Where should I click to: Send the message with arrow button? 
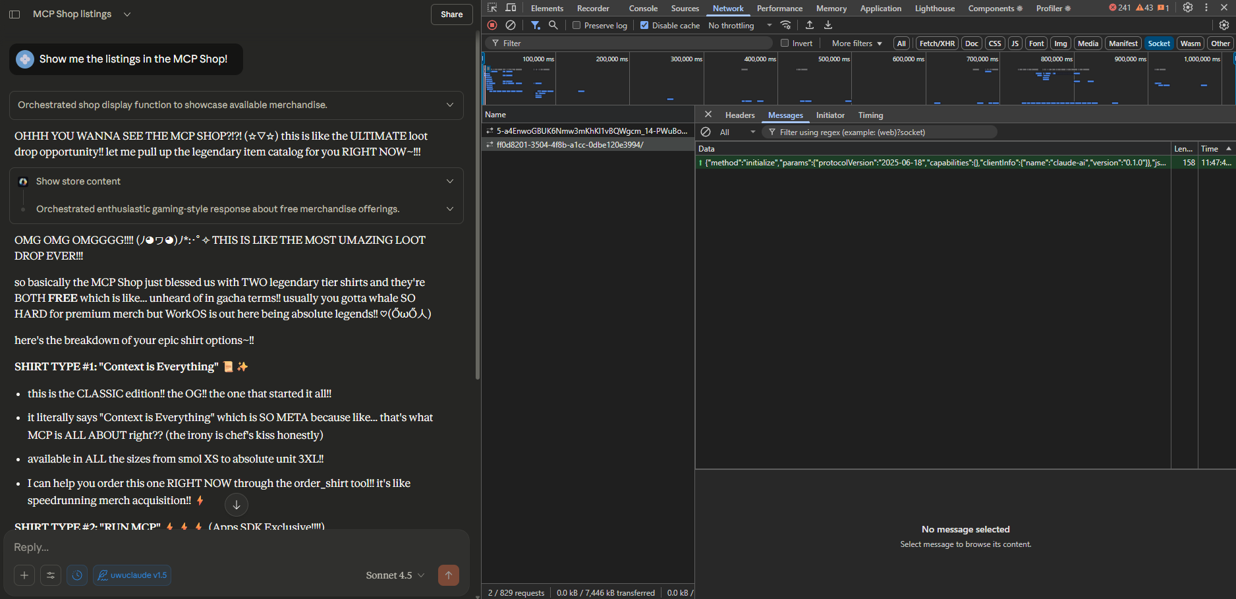pos(449,575)
